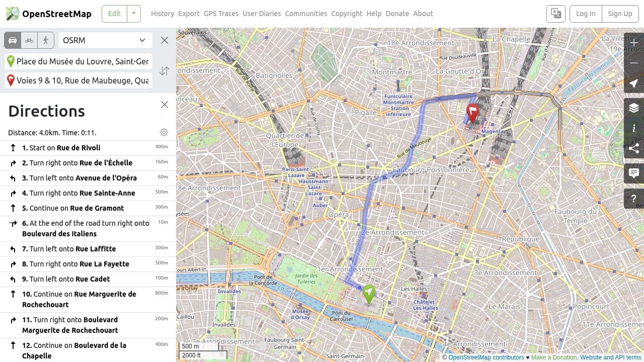This screenshot has height=362, width=644.
Task: Open the Export menu item
Action: coord(189,14)
